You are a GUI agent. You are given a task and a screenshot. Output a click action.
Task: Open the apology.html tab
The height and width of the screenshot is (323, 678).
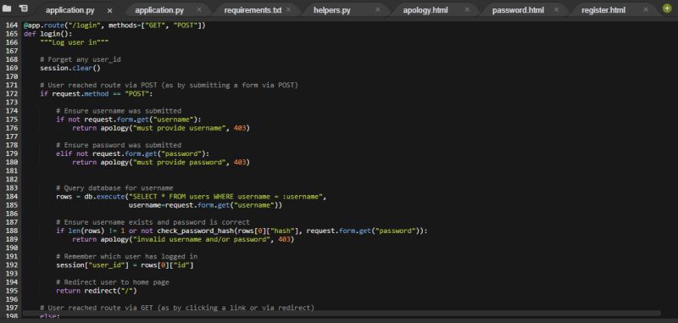(425, 10)
